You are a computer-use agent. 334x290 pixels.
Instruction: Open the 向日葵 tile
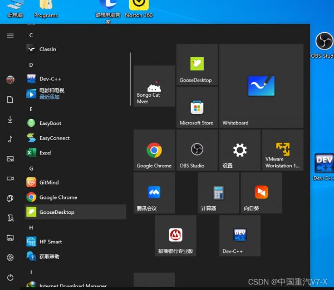tap(262, 193)
